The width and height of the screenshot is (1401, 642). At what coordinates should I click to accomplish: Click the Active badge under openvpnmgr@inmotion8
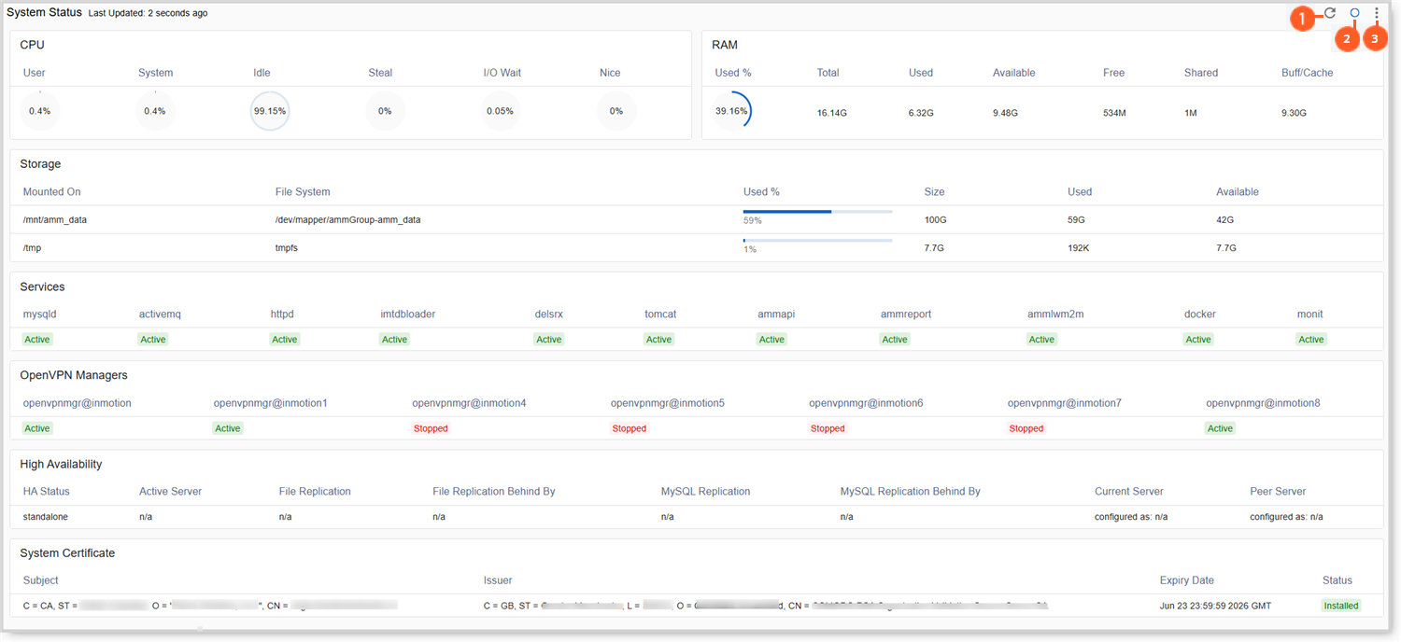tap(1220, 428)
